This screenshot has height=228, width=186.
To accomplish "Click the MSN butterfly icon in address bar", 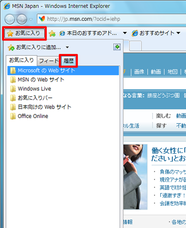I will coord(42,19).
